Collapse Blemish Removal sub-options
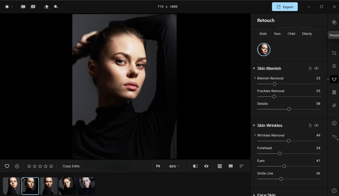The image size is (339, 196). pyautogui.click(x=255, y=78)
